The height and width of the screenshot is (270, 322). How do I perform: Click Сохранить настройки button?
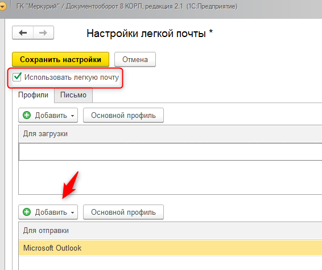click(60, 59)
